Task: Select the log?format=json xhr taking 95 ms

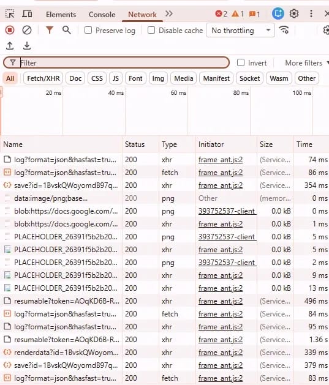Action: [164, 327]
